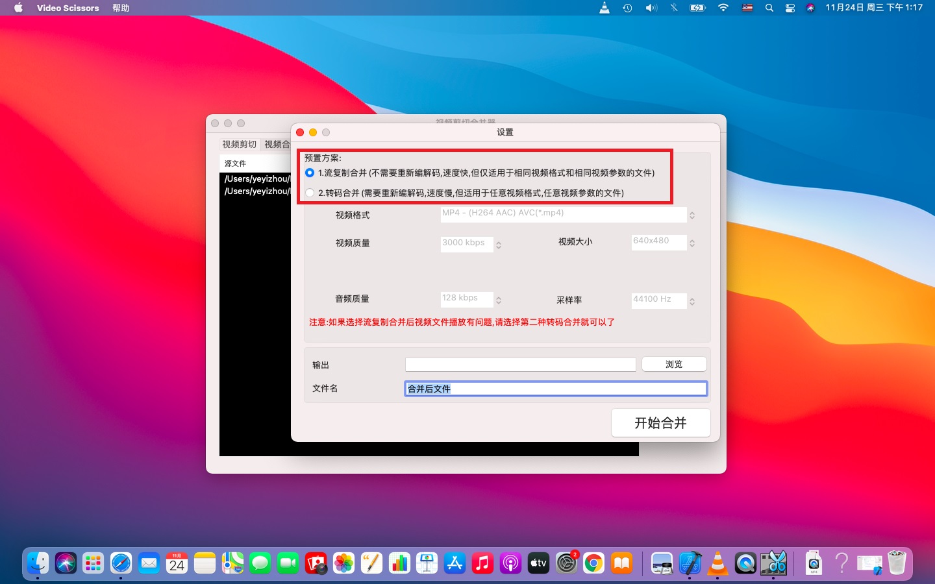The width and height of the screenshot is (935, 584).
Task: Open the 视频格式 MP4 format dropdown
Action: coord(568,214)
